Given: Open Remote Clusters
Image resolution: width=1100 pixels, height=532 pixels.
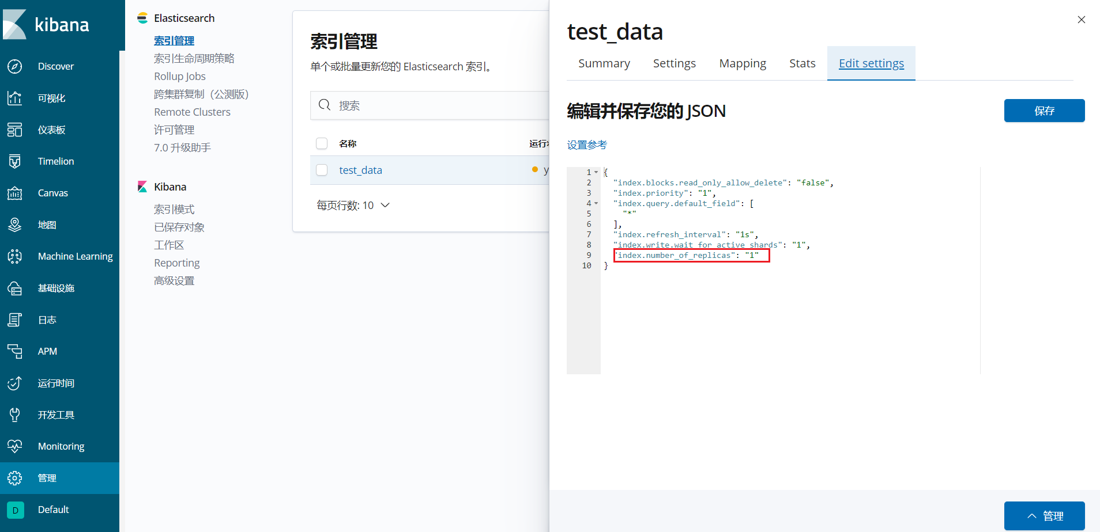Looking at the screenshot, I should (x=192, y=112).
